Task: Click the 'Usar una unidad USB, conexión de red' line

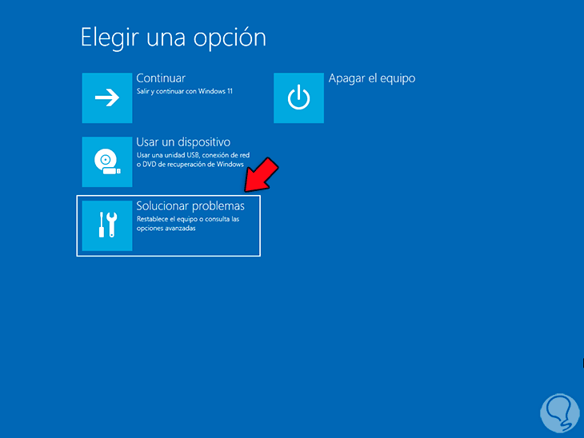Action: click(193, 155)
